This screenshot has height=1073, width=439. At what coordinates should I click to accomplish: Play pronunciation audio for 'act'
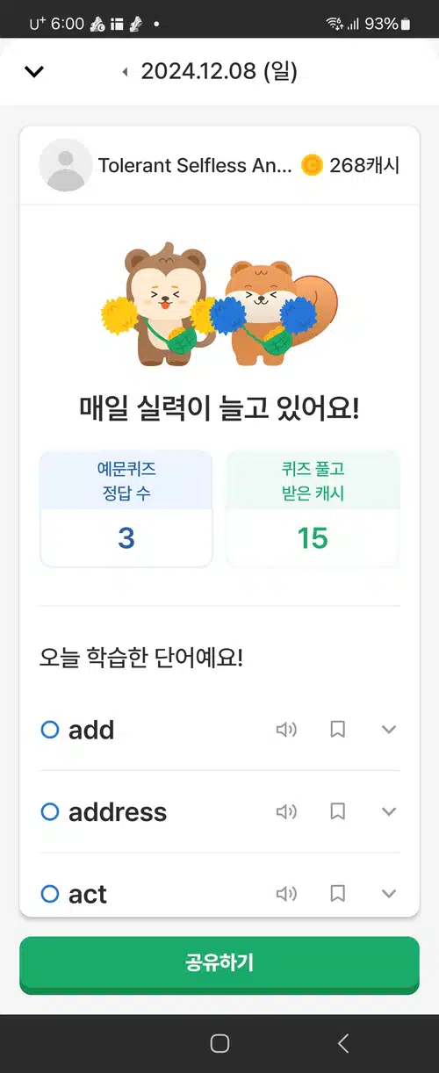pos(286,894)
